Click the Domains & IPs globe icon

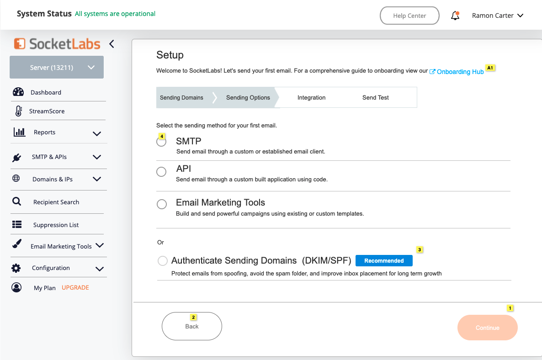click(16, 178)
